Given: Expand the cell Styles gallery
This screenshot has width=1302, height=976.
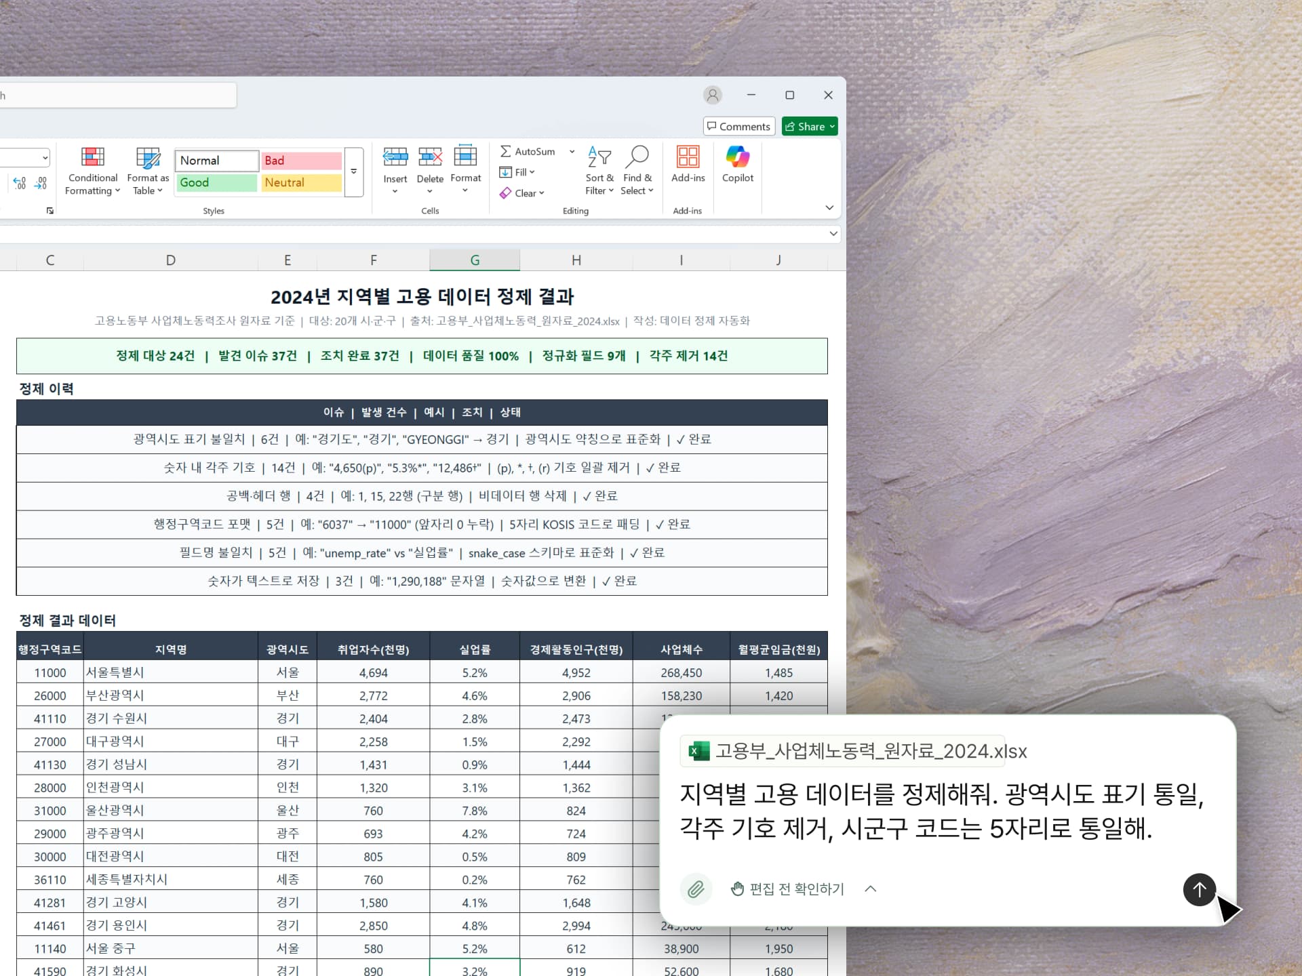Looking at the screenshot, I should point(353,172).
